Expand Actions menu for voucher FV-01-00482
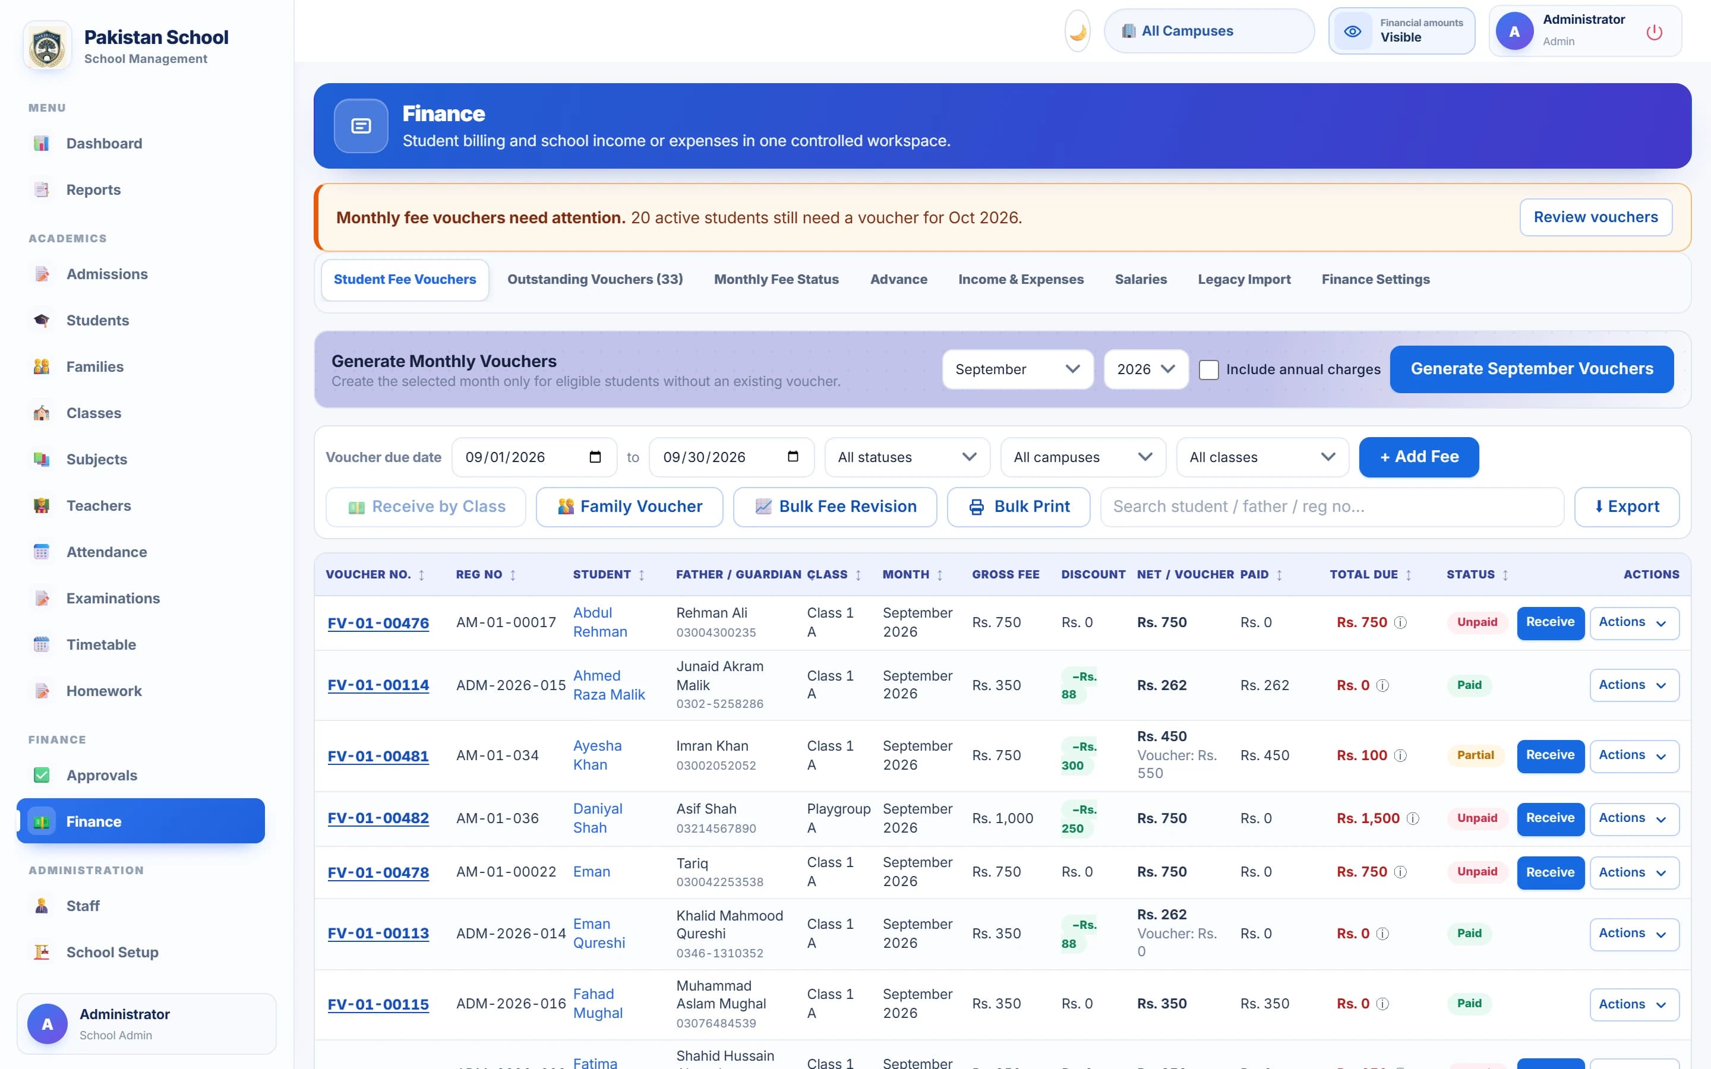This screenshot has height=1069, width=1711. coord(1633,819)
